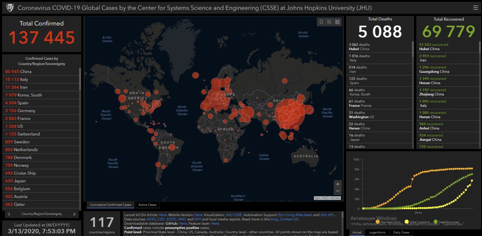Open the Daily Cases chart tab
This screenshot has height=236, width=482.
tap(401, 232)
